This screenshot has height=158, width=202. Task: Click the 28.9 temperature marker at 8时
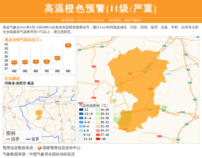coord(57,58)
